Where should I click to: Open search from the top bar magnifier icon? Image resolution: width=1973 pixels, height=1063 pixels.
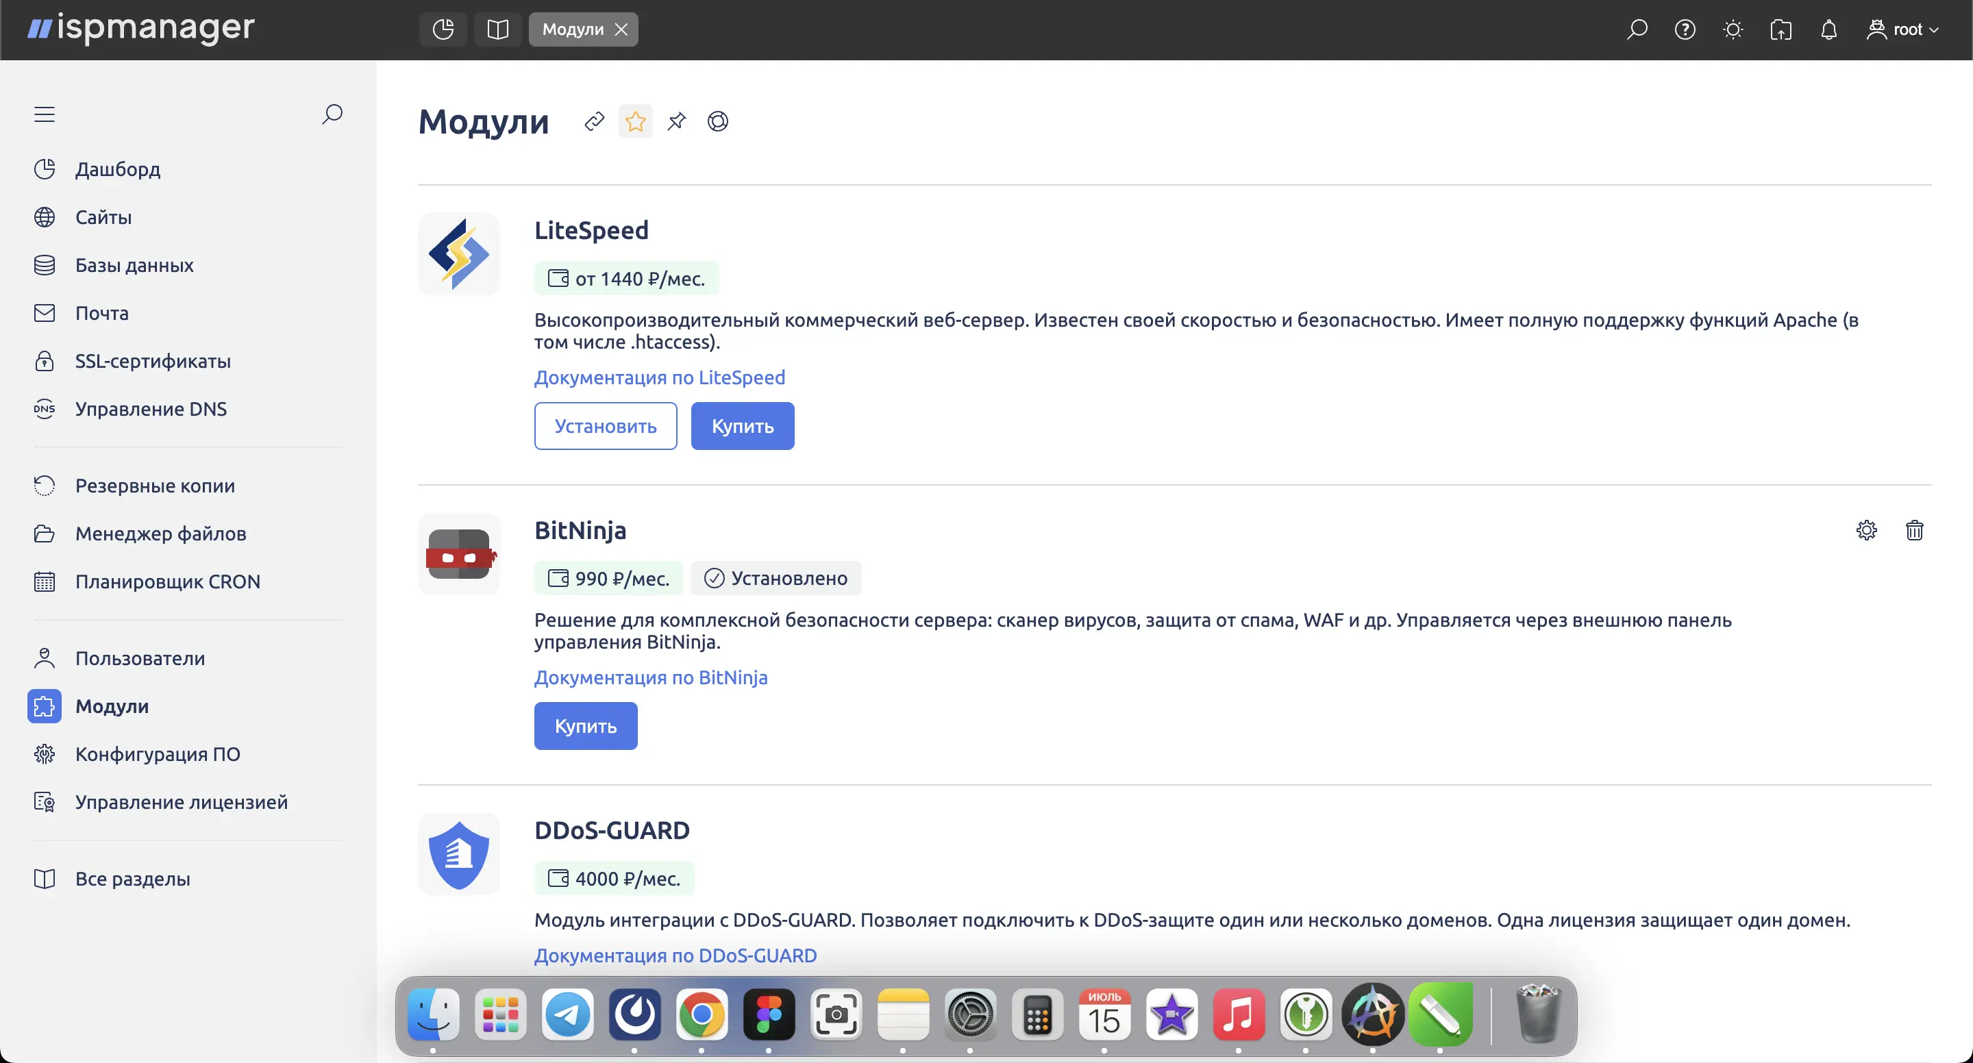pos(1637,29)
